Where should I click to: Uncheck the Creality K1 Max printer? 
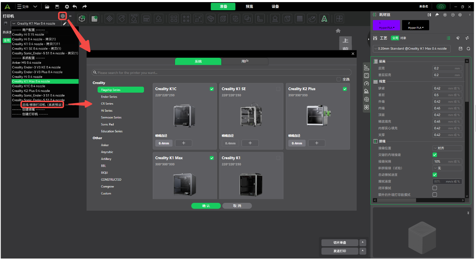[212, 158]
